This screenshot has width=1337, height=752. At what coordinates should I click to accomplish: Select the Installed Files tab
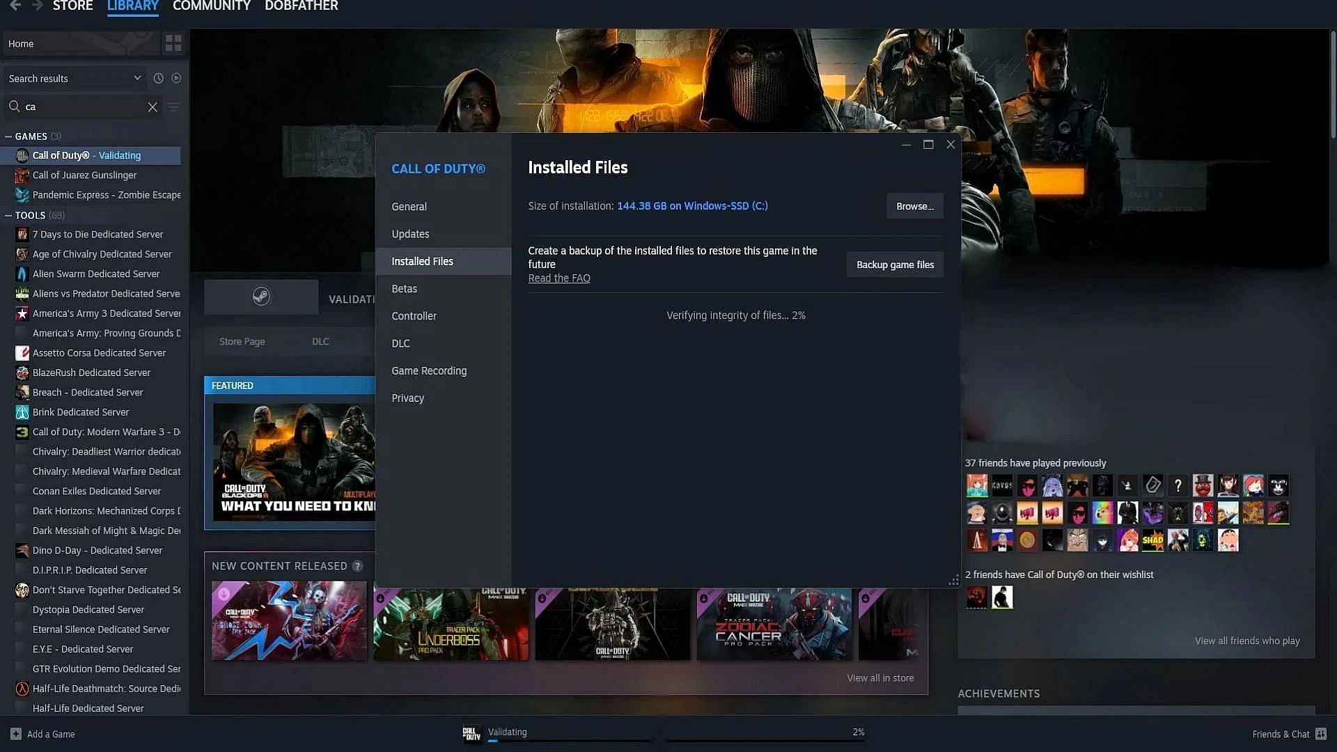tap(423, 261)
